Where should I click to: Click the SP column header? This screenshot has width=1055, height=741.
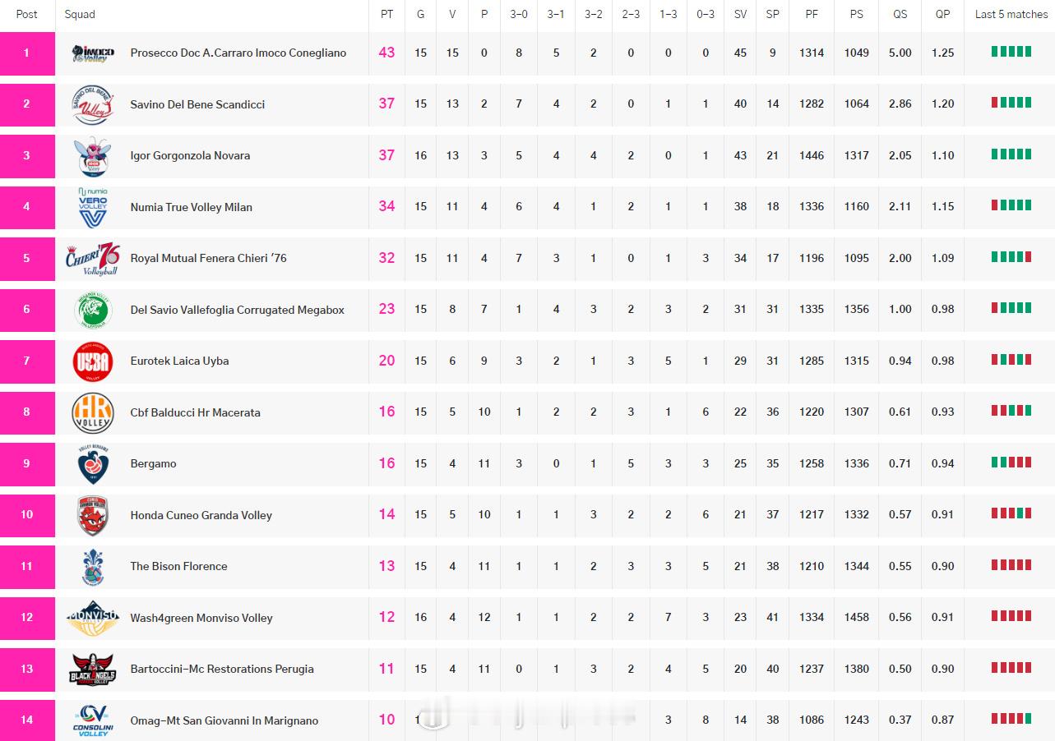[x=772, y=14]
